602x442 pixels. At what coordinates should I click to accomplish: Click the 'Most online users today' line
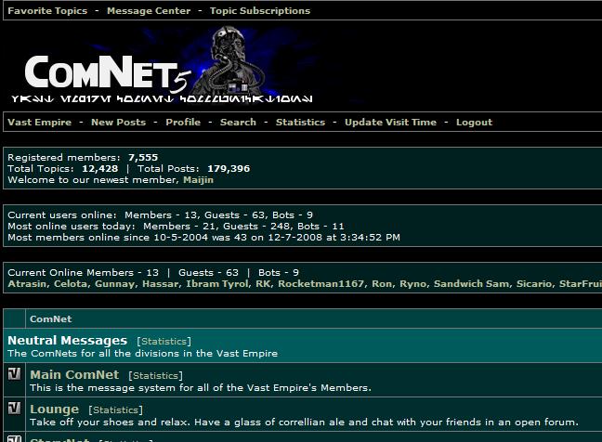tap(176, 226)
